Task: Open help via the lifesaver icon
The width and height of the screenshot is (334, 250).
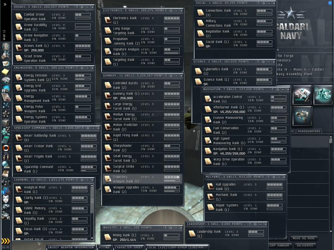Action: tap(6, 147)
